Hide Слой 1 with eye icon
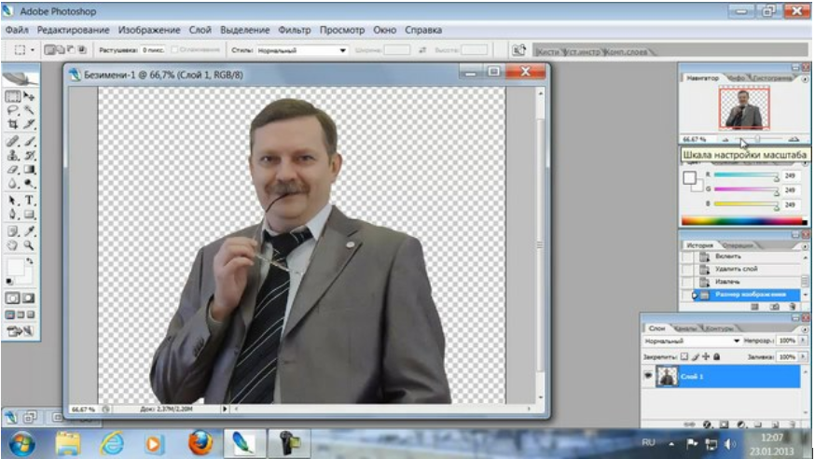This screenshot has width=815, height=459. tap(648, 376)
